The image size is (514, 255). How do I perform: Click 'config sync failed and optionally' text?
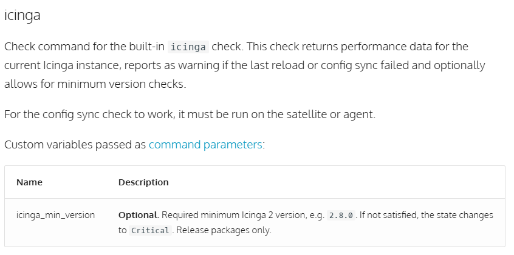tap(403, 65)
